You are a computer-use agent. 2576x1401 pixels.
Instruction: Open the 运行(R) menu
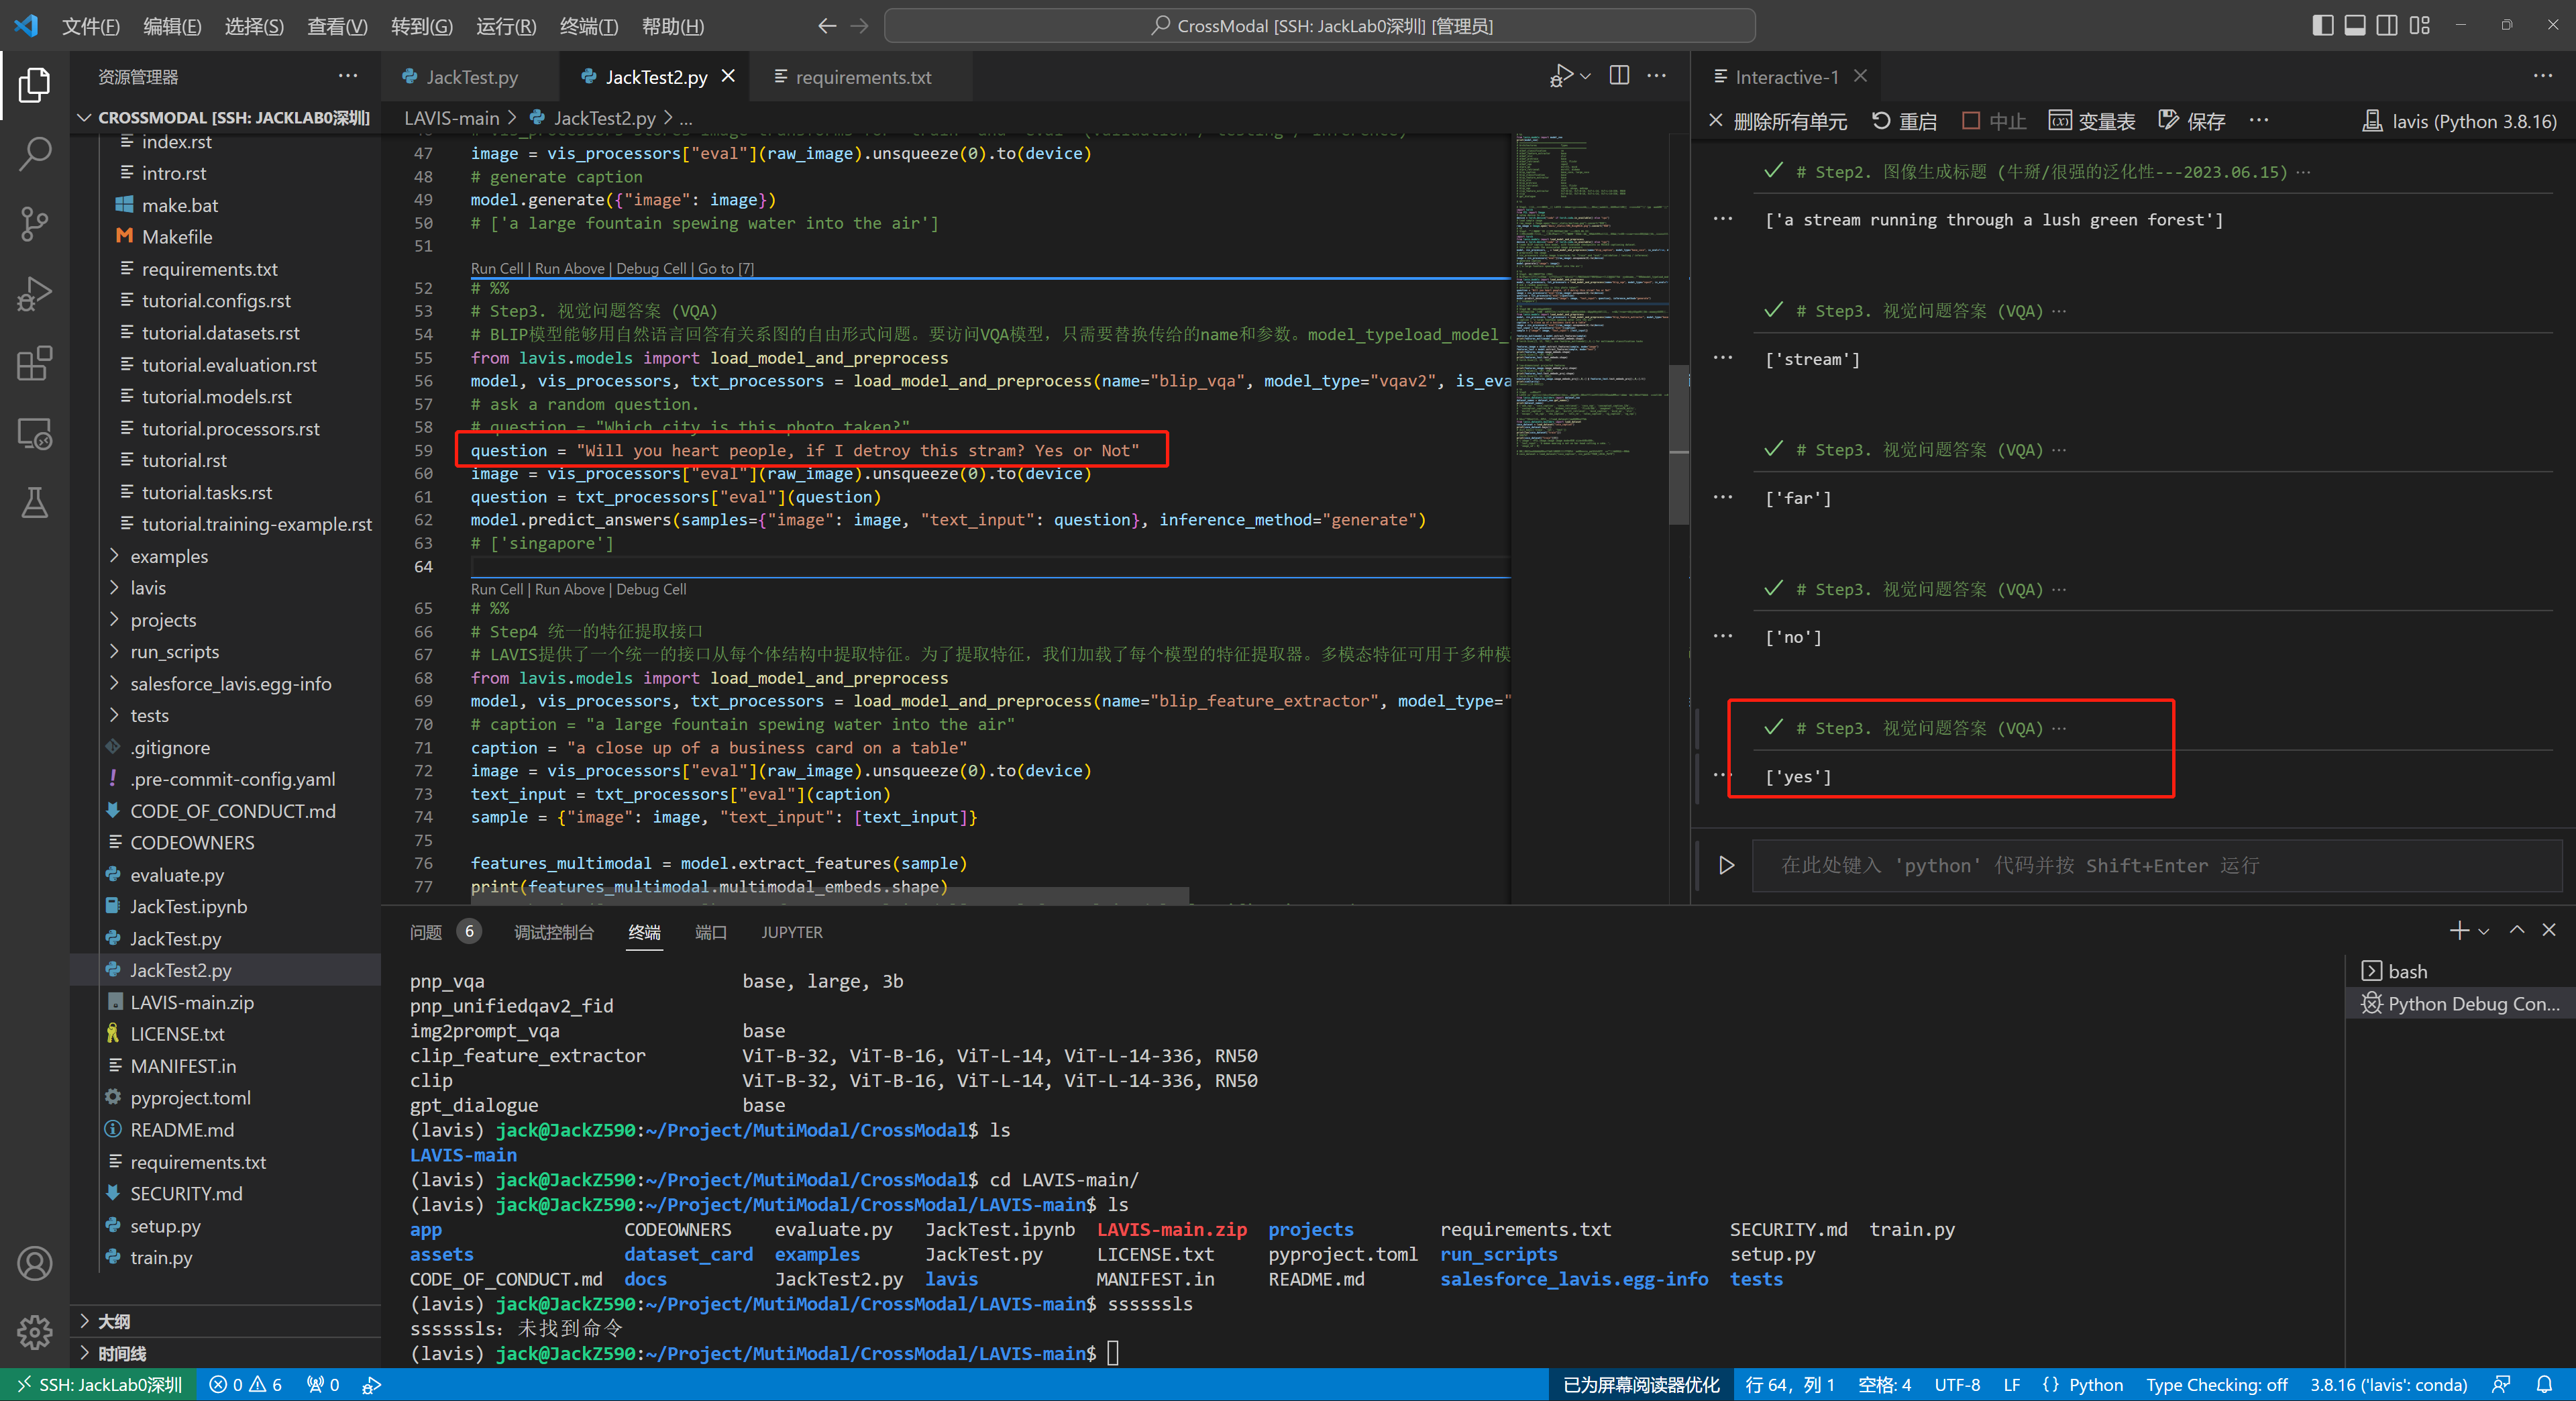[x=506, y=26]
